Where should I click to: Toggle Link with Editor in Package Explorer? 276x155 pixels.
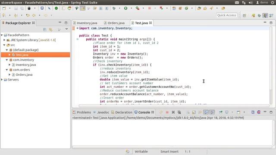pos(51,30)
